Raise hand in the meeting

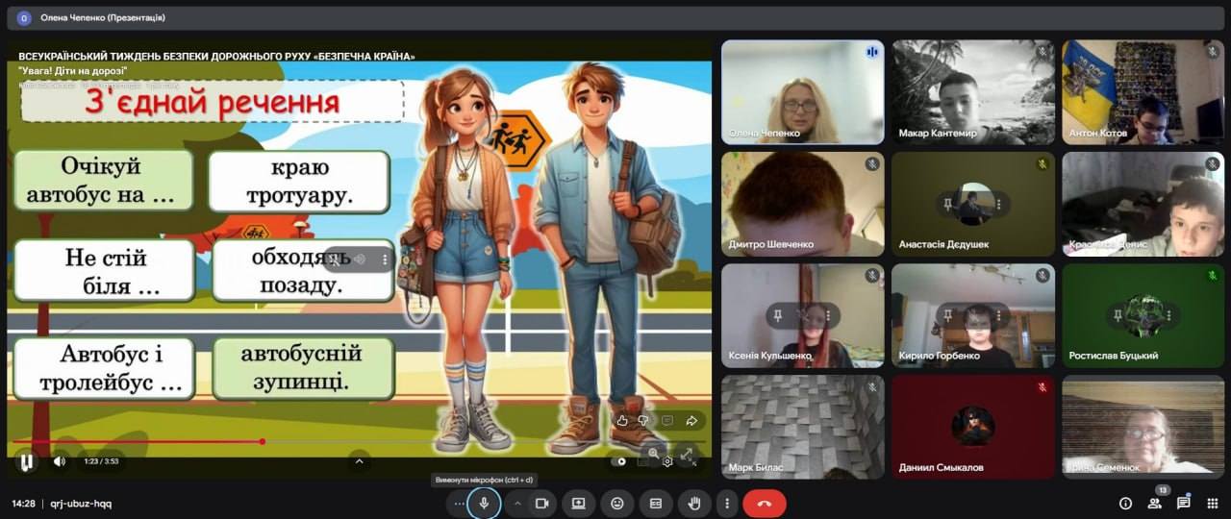click(x=693, y=503)
